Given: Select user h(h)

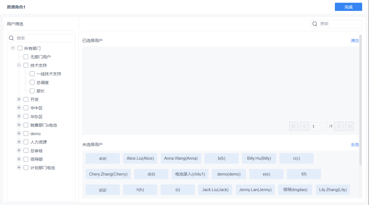Looking at the screenshot, I should pos(140,190).
